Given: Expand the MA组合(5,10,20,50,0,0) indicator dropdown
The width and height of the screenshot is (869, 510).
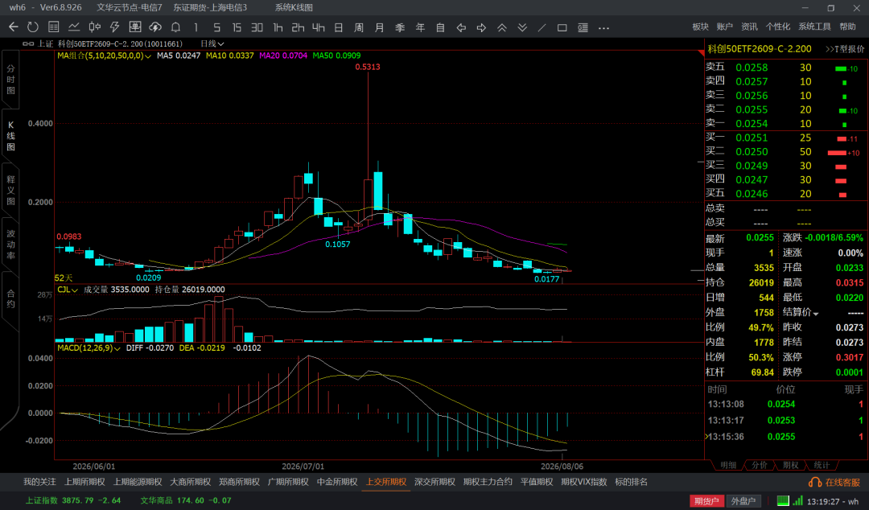Looking at the screenshot, I should 148,56.
